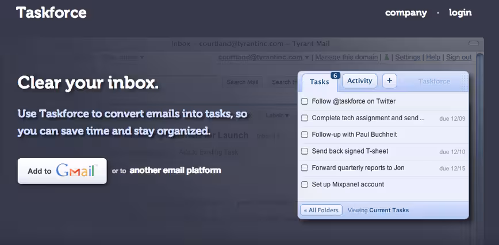Check Send back signed T-sheet task
Viewport: 499px width, 245px height.
pyautogui.click(x=305, y=151)
